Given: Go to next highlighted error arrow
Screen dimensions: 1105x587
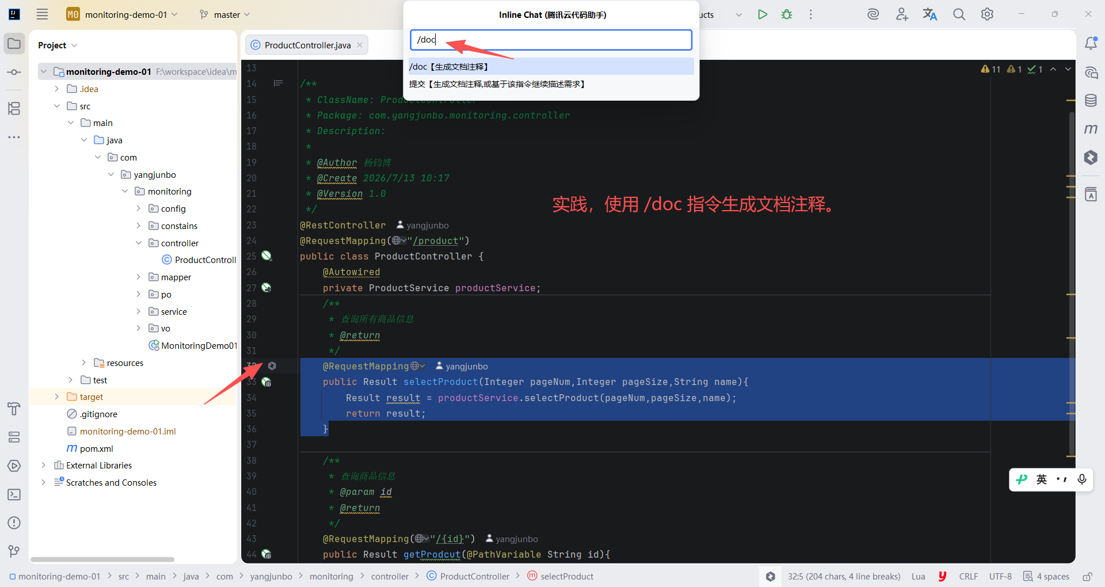Looking at the screenshot, I should [x=1068, y=69].
